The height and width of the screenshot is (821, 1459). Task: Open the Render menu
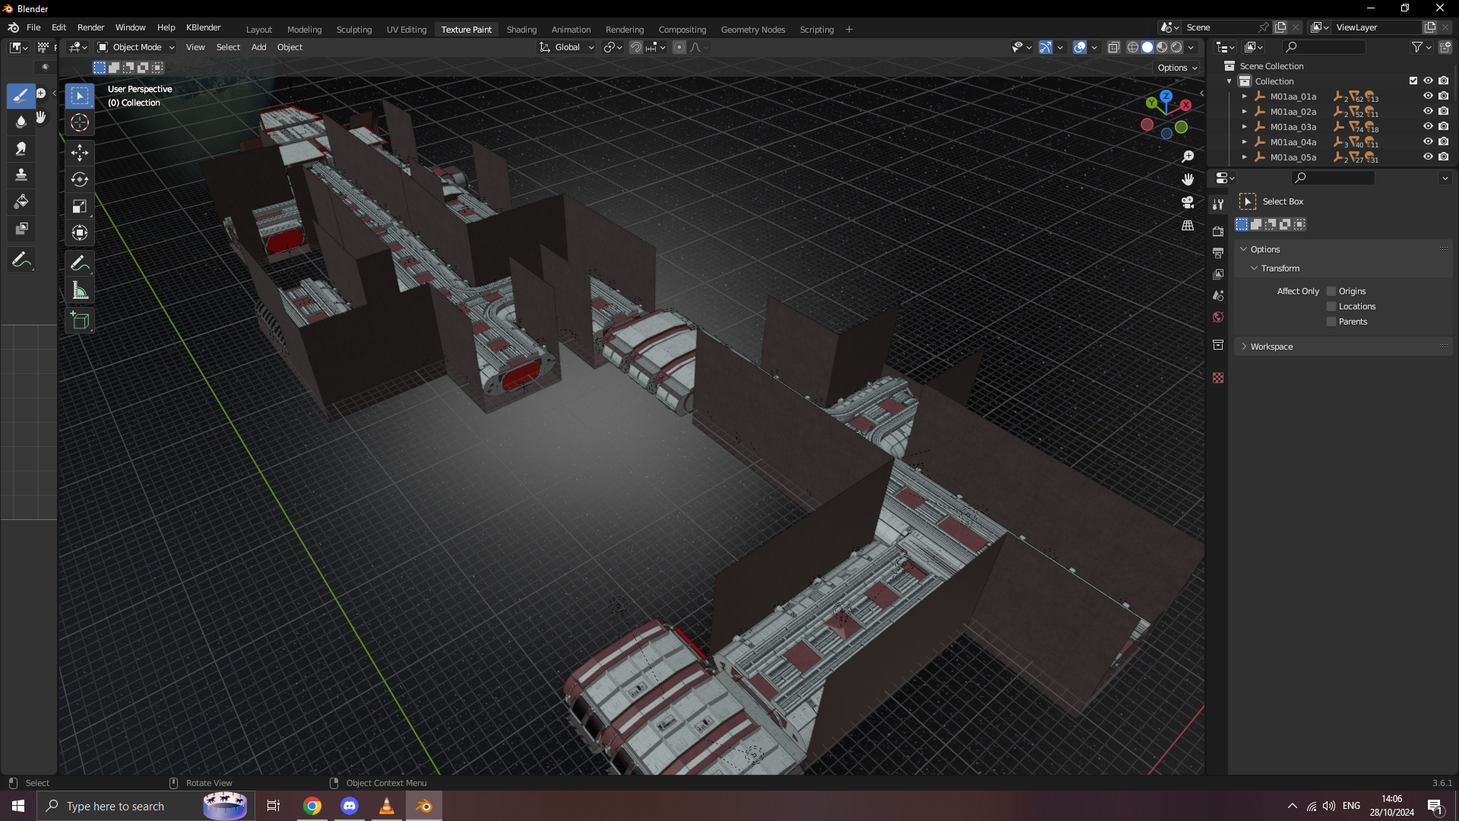click(x=90, y=27)
